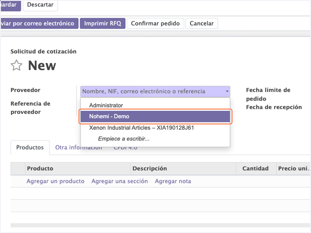Choose Xenon Industrial Articles – XIA190128J61
The height and width of the screenshot is (233, 311).
155,128
